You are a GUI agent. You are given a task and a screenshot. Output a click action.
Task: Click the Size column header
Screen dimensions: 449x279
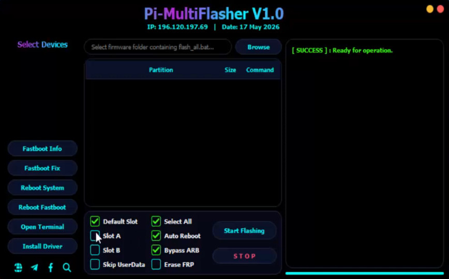click(x=230, y=70)
